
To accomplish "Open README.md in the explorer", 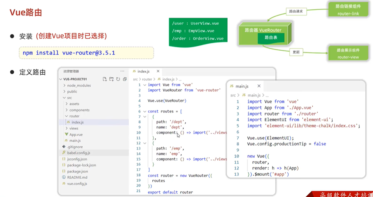I will [x=94, y=177].
